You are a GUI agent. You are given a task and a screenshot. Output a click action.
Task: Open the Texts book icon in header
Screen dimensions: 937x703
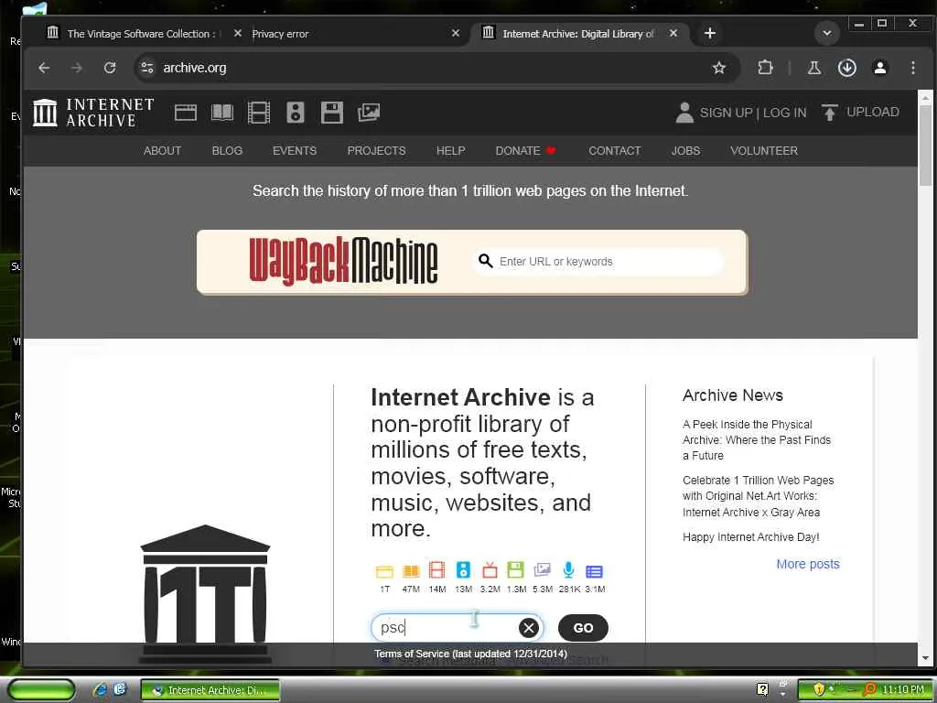point(222,113)
